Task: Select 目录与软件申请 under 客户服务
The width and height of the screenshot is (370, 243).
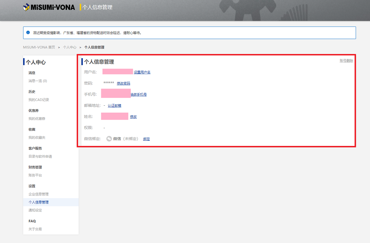Action: tap(40, 156)
